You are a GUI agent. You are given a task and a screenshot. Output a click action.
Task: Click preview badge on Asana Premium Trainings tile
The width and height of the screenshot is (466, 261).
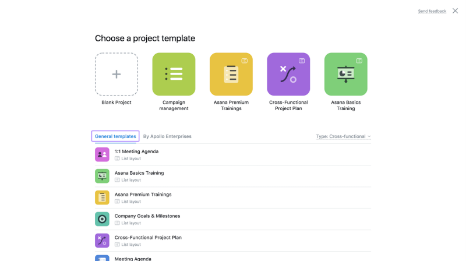244,61
